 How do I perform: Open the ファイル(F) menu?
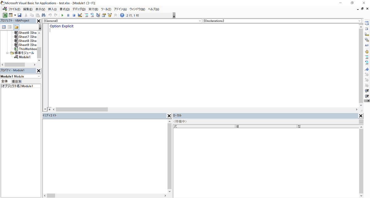pyautogui.click(x=14, y=9)
